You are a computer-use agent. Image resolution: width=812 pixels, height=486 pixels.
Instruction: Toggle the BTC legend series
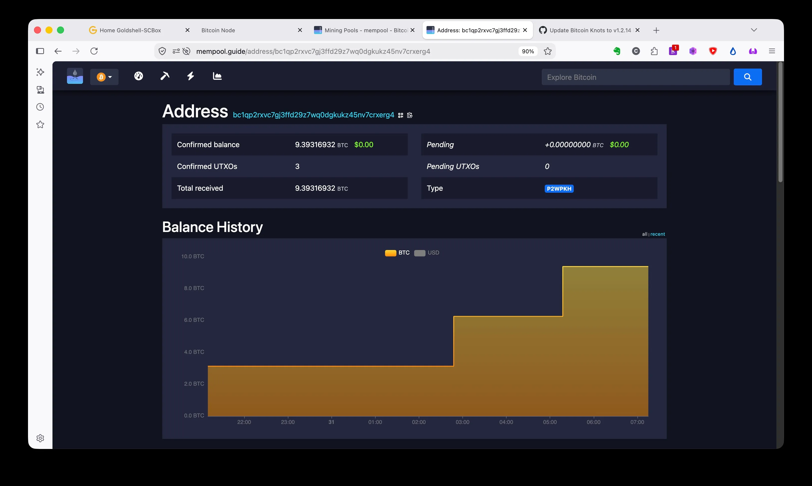pyautogui.click(x=397, y=253)
